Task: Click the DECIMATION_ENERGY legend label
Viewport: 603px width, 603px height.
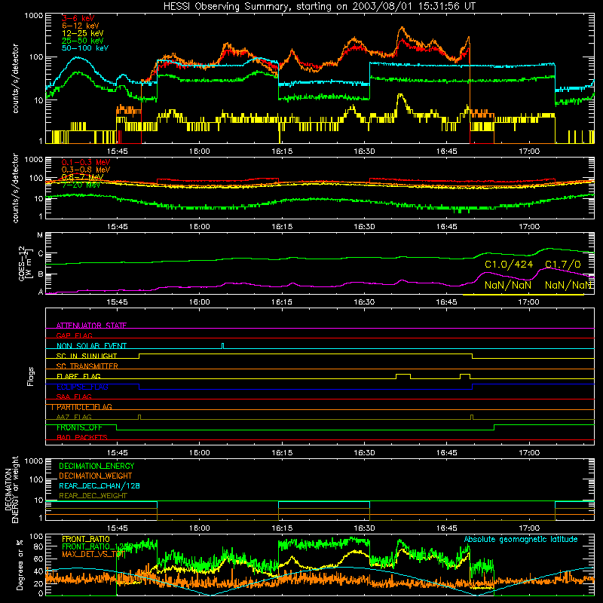Action: click(x=96, y=466)
